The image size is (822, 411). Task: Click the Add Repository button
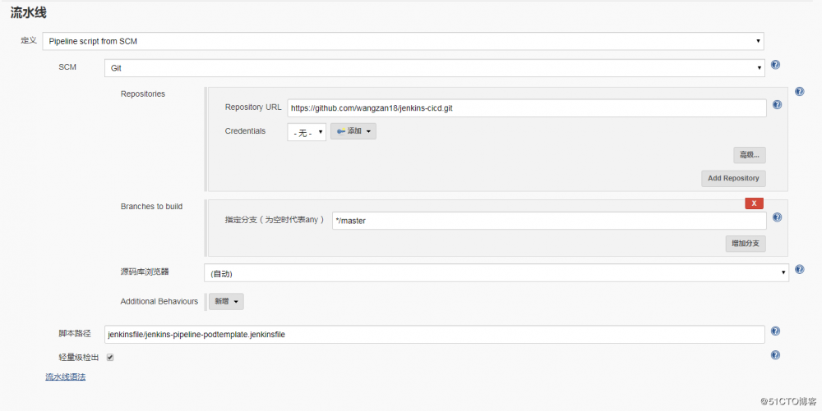[x=733, y=178]
